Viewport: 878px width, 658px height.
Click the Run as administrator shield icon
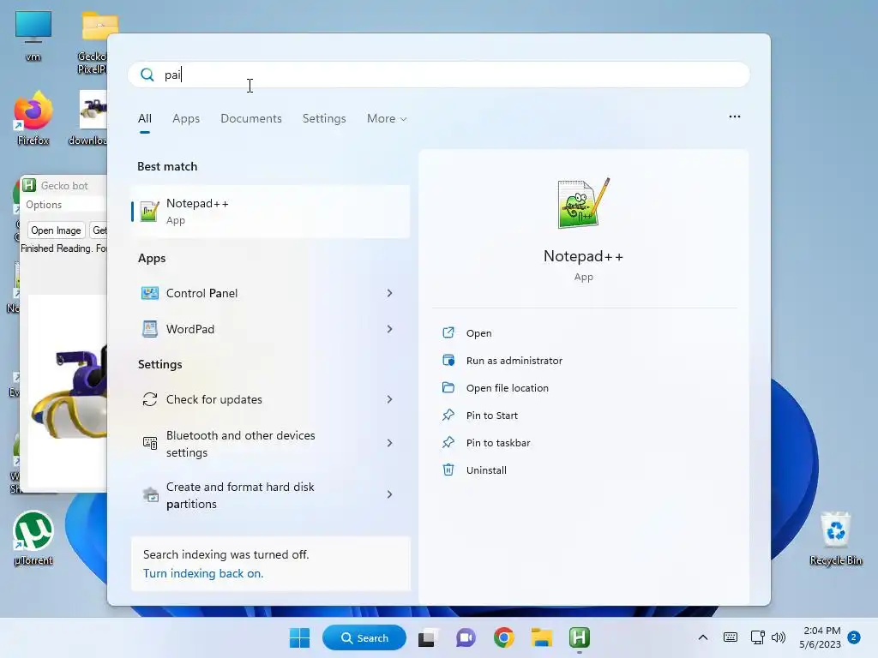point(448,361)
